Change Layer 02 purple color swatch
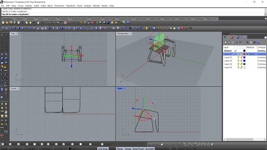267x150 pixels. (244, 57)
